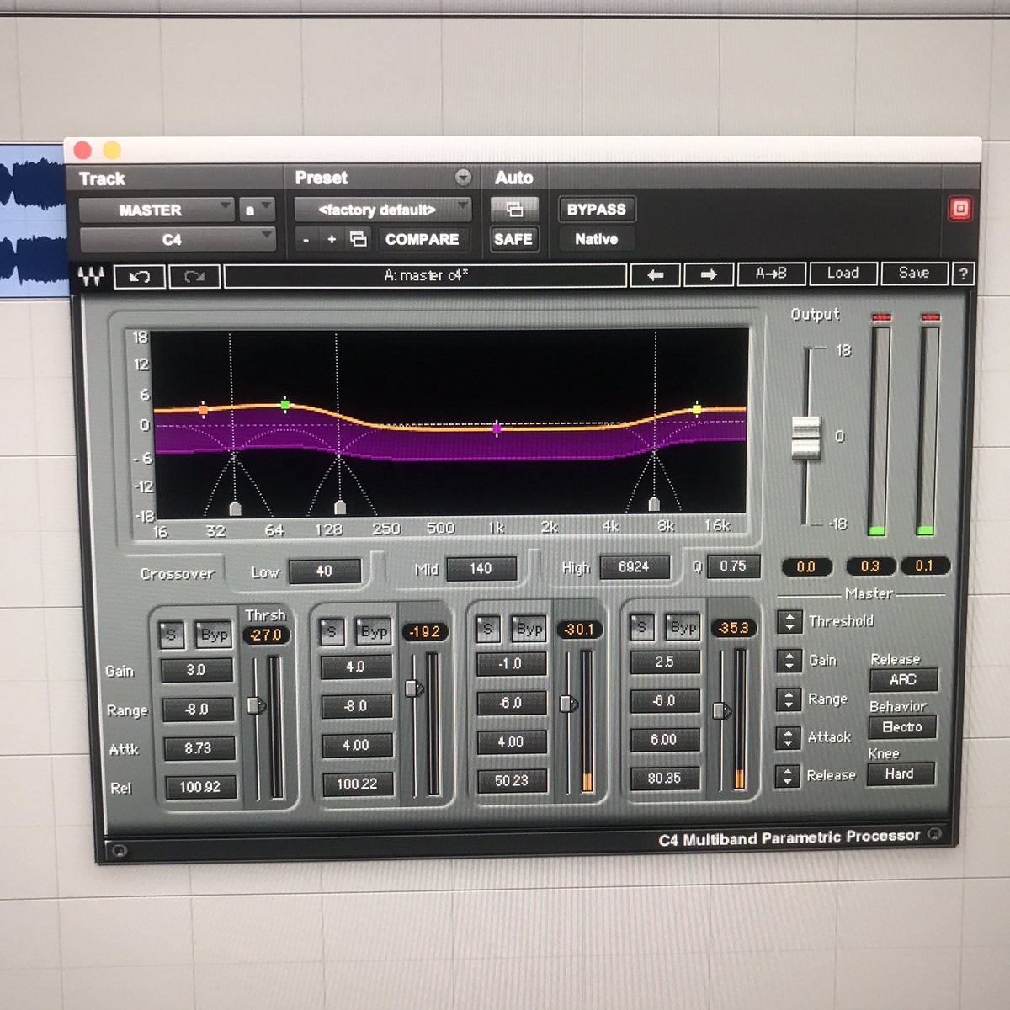
Task: Click the low-mid band threshold slider
Action: pyautogui.click(x=413, y=688)
